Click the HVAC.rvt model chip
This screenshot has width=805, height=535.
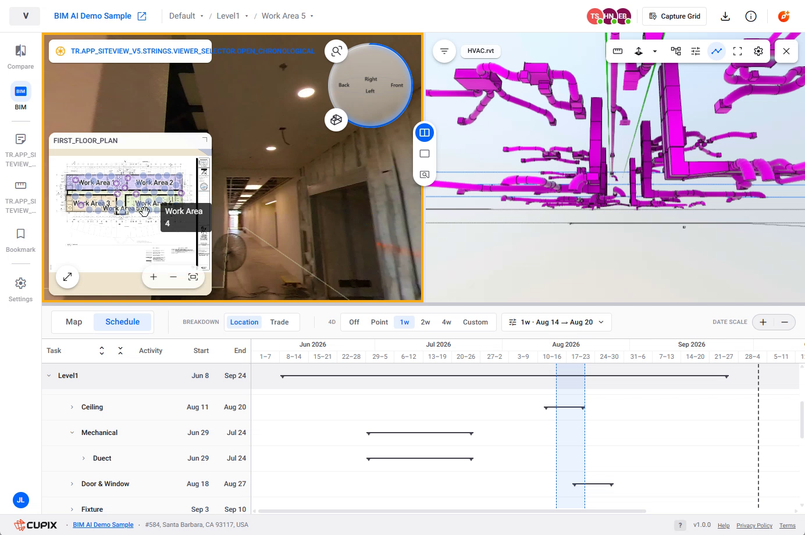pyautogui.click(x=480, y=51)
